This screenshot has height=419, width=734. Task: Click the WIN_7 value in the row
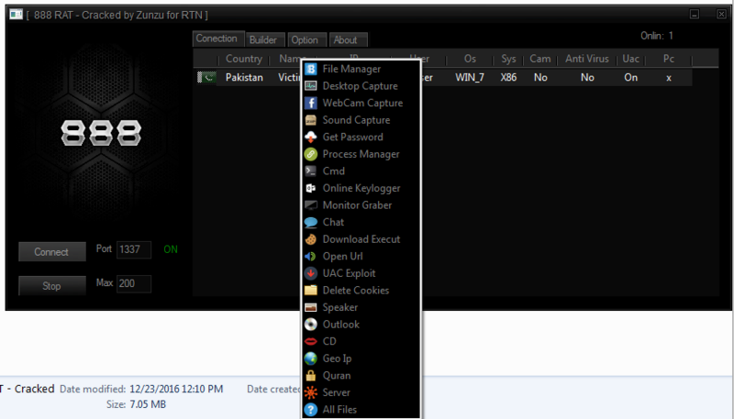[x=470, y=78]
